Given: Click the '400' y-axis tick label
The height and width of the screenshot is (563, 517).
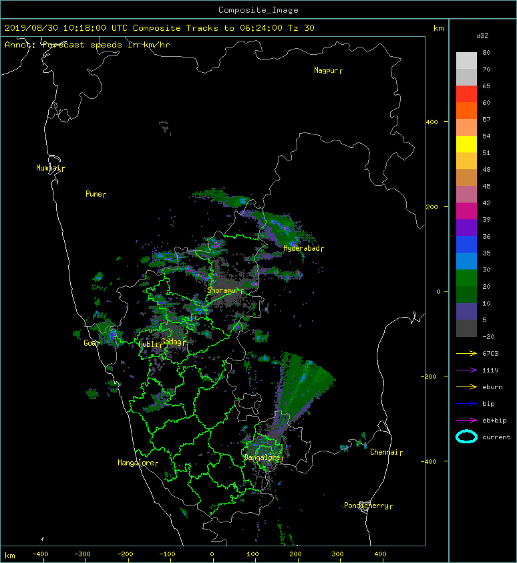Looking at the screenshot, I should pyautogui.click(x=432, y=122).
